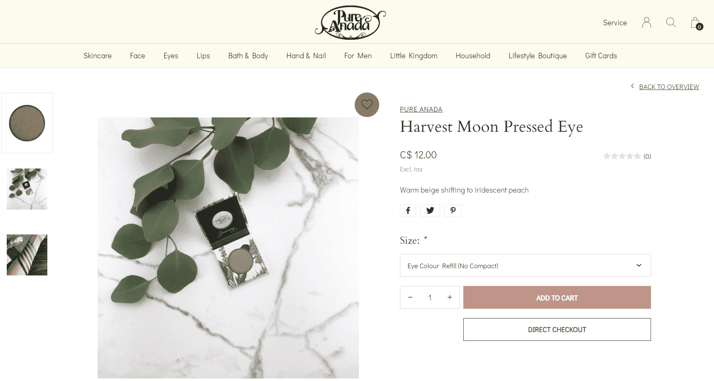Open the Skincare menu
Screen dimensions: 714x381
pyautogui.click(x=98, y=56)
